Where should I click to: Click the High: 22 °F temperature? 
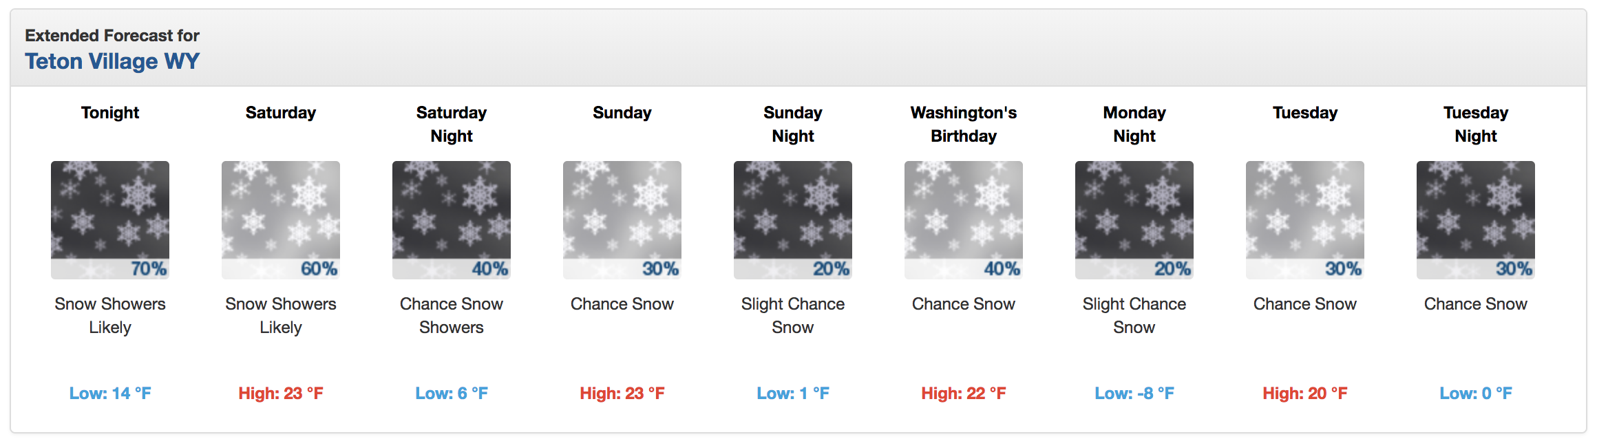coord(964,394)
